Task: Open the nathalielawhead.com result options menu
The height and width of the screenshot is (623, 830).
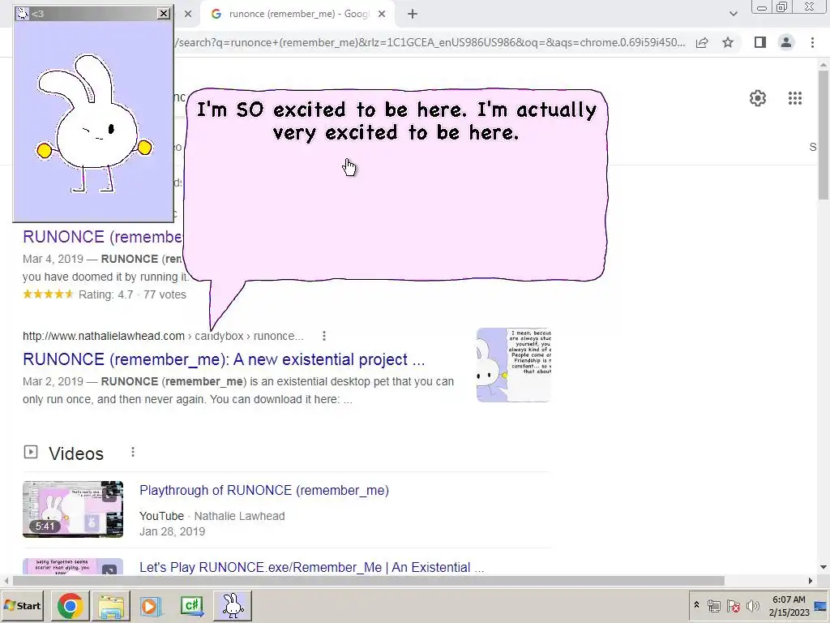Action: click(x=324, y=336)
